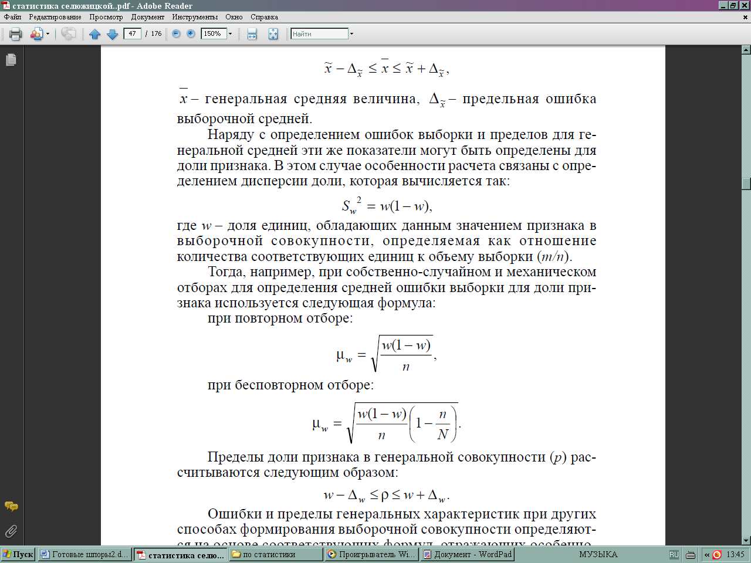Open the Просмотр menu

point(106,17)
